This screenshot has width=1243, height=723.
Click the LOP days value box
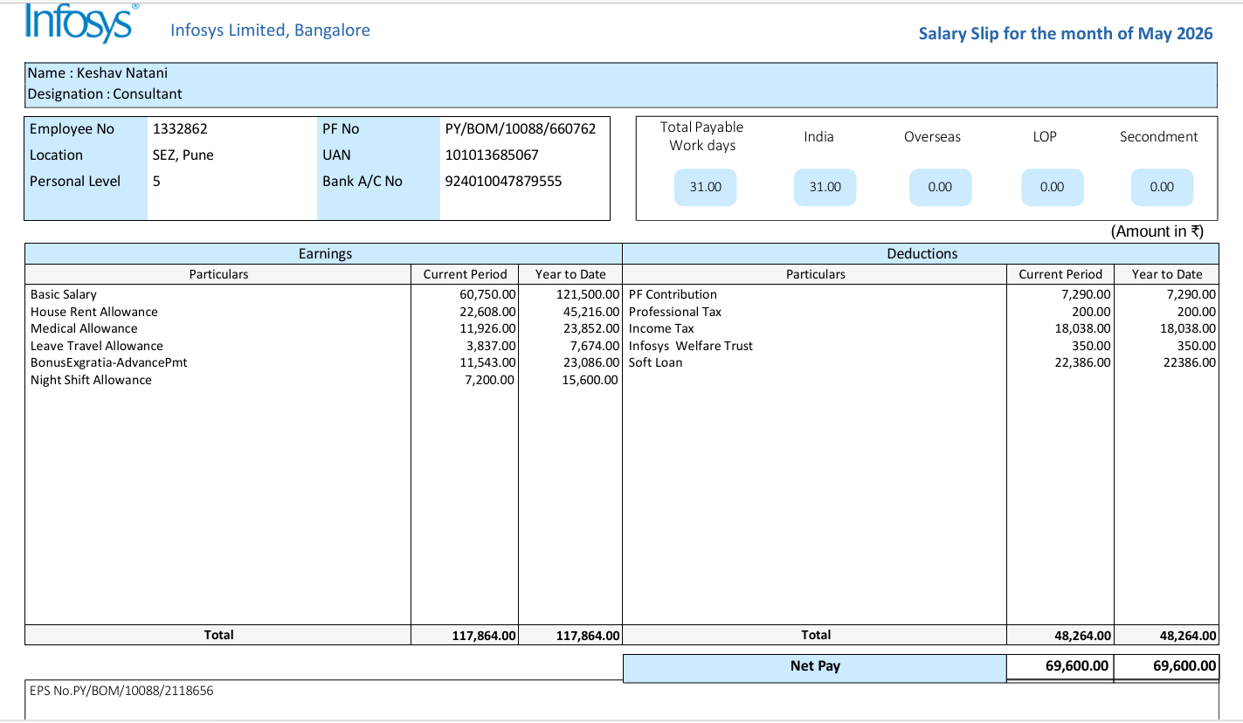[x=1053, y=187]
